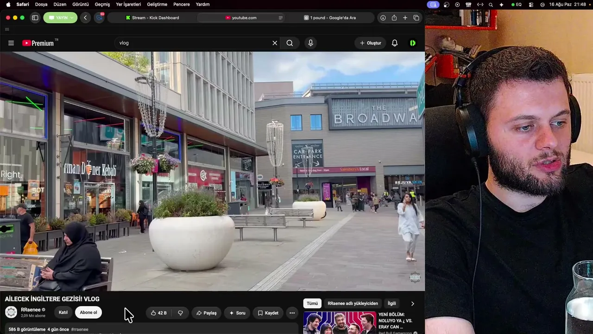Open the Düzen menu
593x334 pixels.
coord(60,4)
